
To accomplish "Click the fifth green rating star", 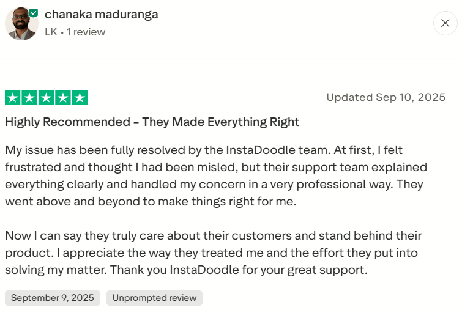I will click(80, 97).
